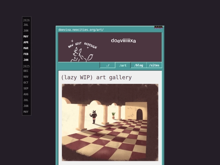Open the ./ home tab
This screenshot has width=220, height=165.
point(108,65)
